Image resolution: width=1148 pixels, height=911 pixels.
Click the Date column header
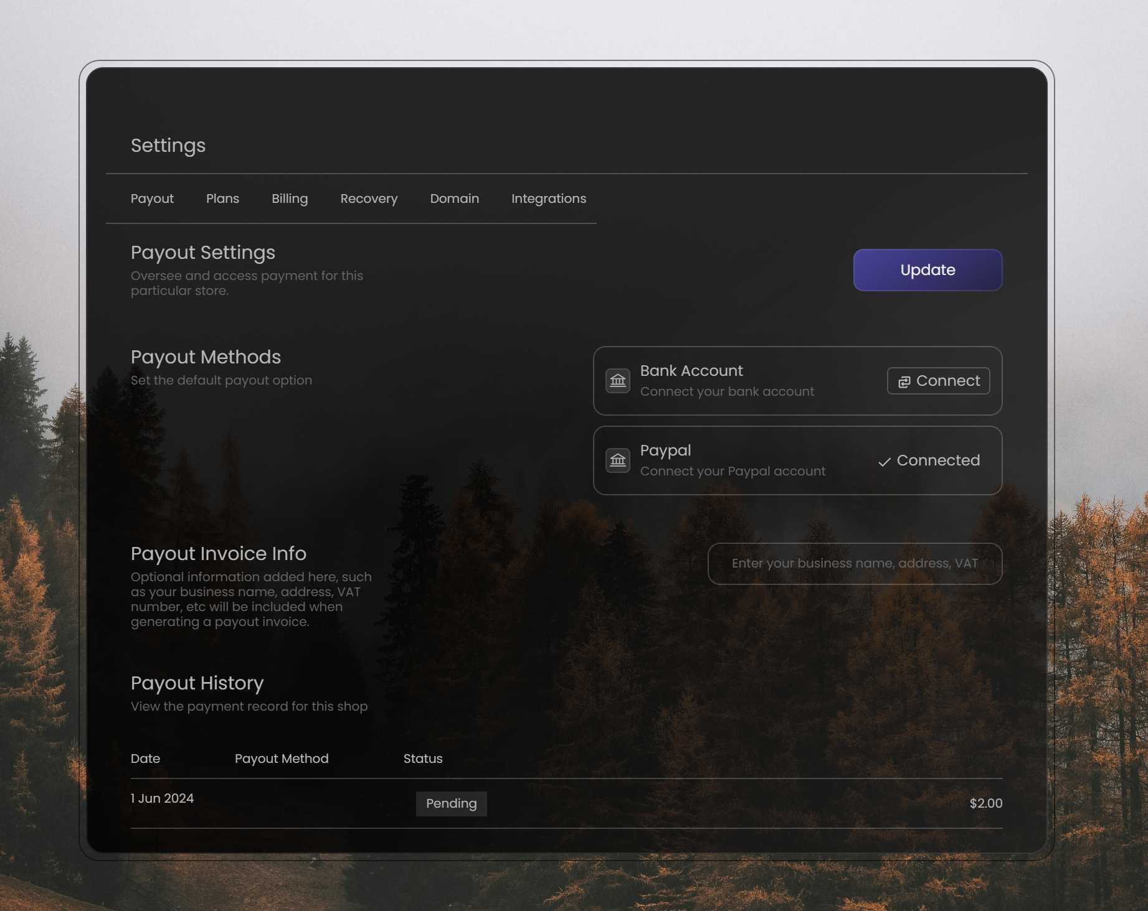pos(145,759)
